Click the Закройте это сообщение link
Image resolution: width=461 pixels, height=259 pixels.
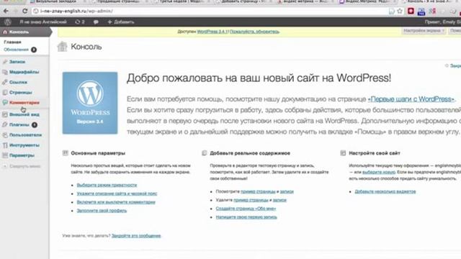[136, 236]
